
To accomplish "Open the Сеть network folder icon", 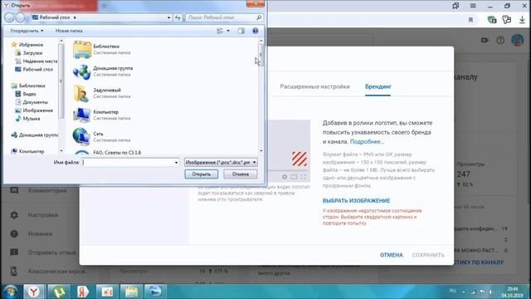I will pos(82,136).
